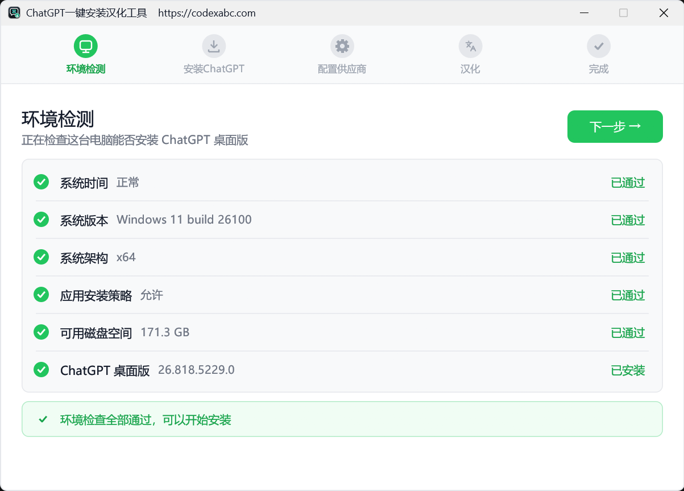
Task: Click the 系统架构 row label
Action: 84,258
